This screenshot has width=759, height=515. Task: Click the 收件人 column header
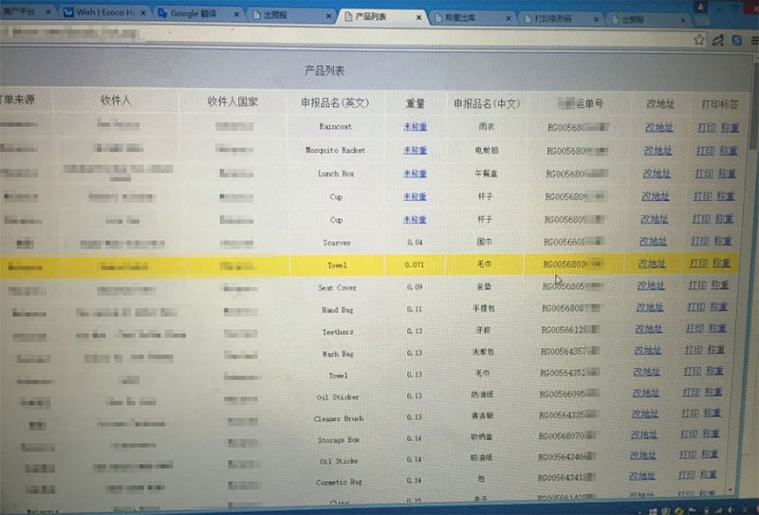(x=116, y=101)
